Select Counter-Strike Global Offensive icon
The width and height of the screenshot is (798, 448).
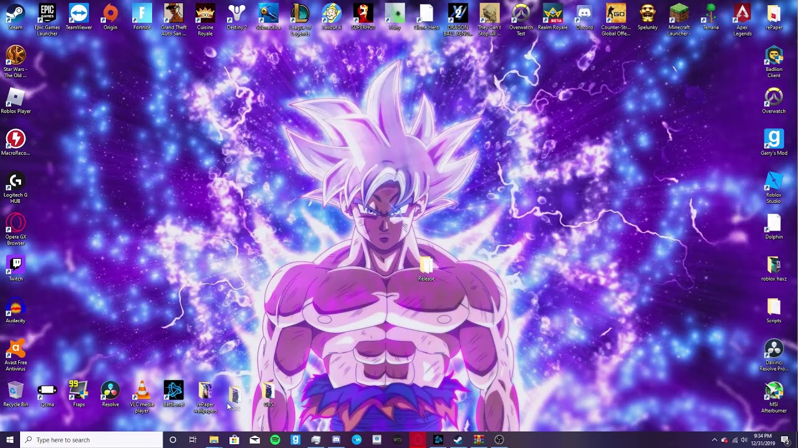pyautogui.click(x=616, y=19)
